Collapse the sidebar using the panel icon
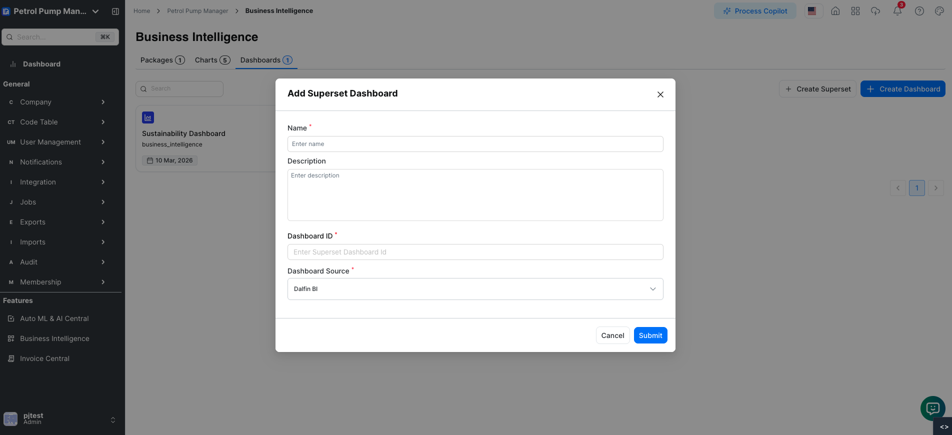 tap(115, 11)
